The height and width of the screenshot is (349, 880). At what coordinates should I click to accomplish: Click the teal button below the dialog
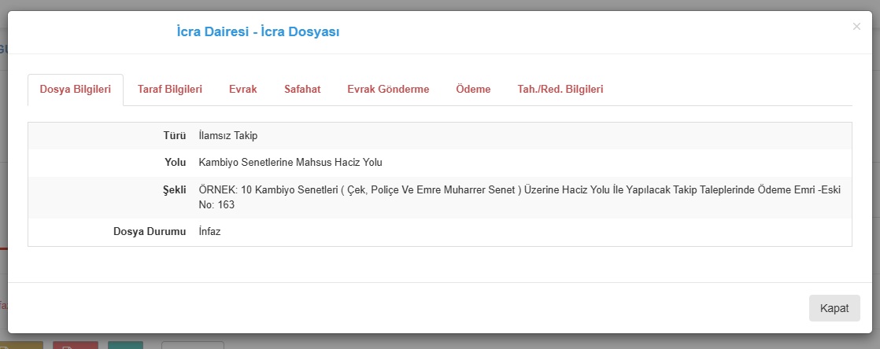pyautogui.click(x=125, y=344)
